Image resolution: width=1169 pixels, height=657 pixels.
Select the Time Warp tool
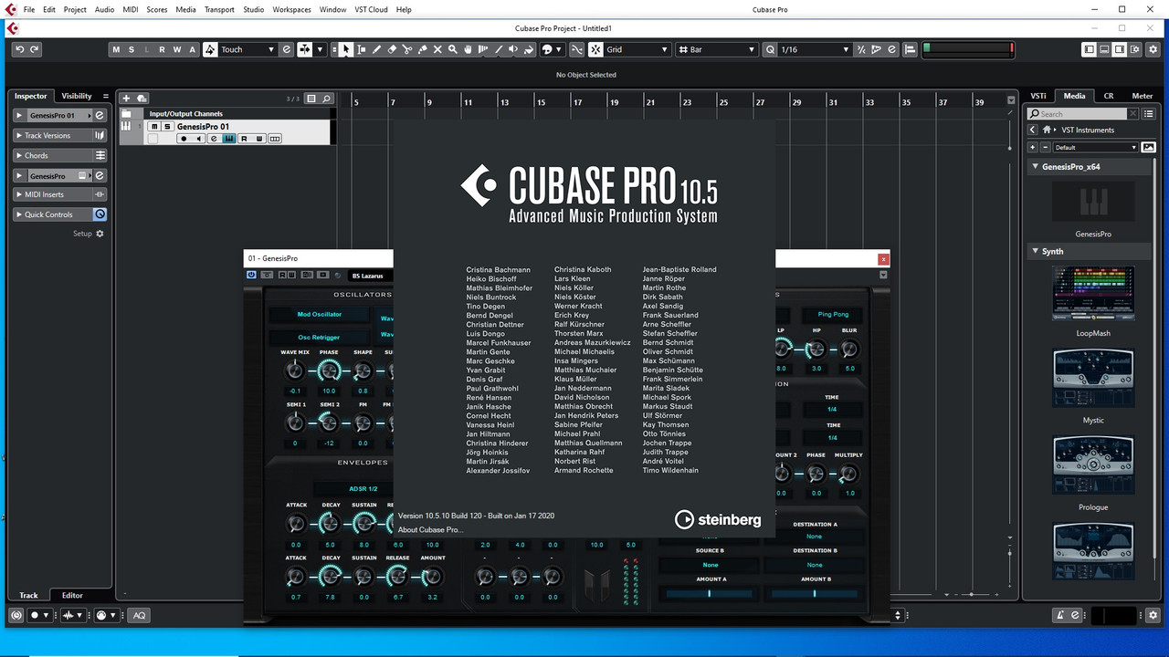(x=483, y=49)
